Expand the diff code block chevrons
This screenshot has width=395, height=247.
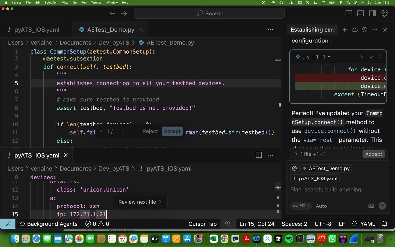381,57
